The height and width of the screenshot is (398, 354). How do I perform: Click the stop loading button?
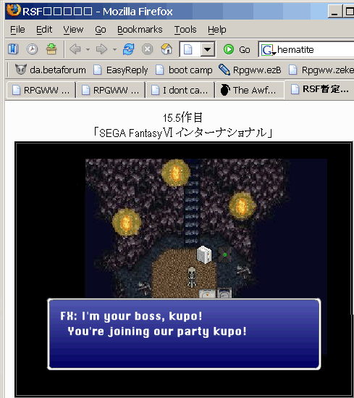click(147, 49)
